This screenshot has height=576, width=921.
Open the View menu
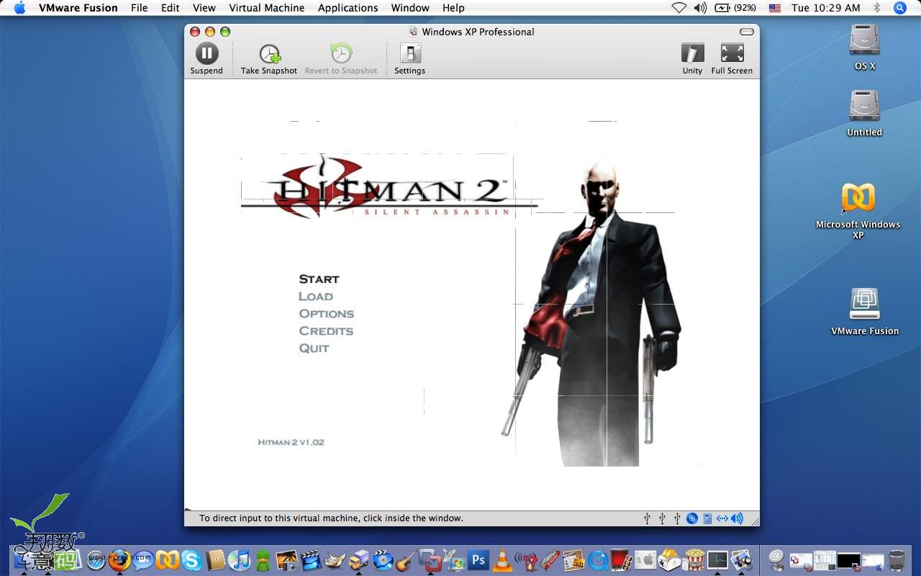(204, 8)
